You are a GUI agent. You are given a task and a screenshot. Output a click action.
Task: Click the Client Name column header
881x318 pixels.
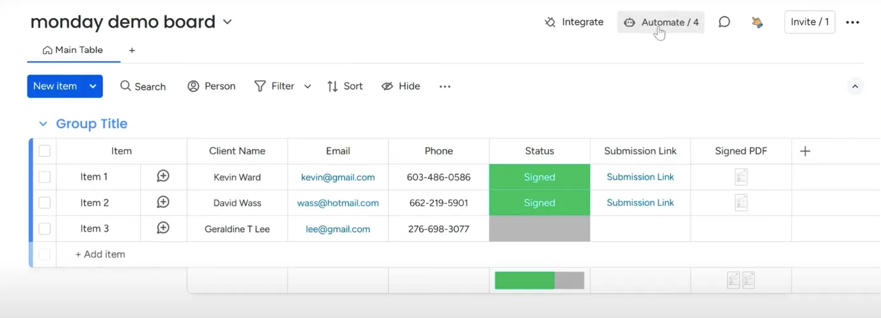point(237,151)
